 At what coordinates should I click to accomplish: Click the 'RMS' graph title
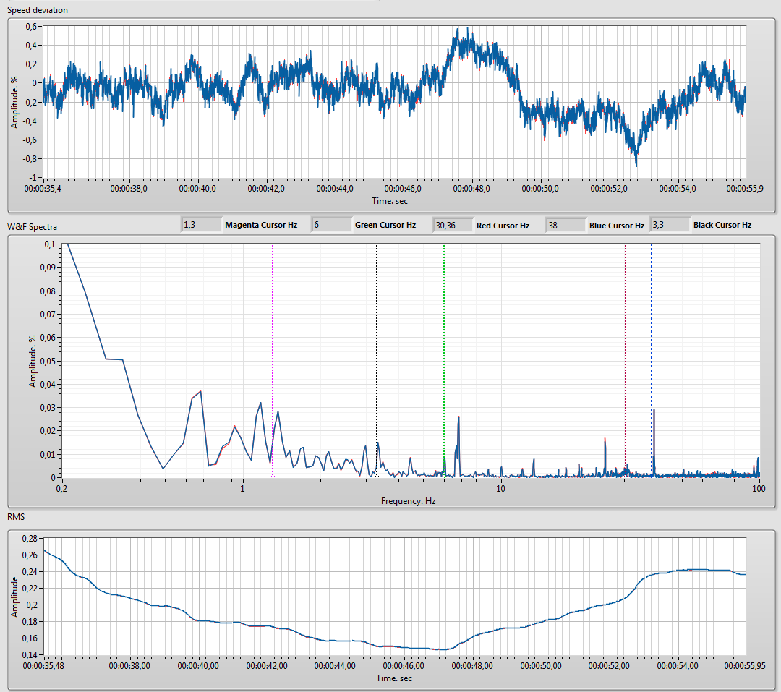pos(16,516)
